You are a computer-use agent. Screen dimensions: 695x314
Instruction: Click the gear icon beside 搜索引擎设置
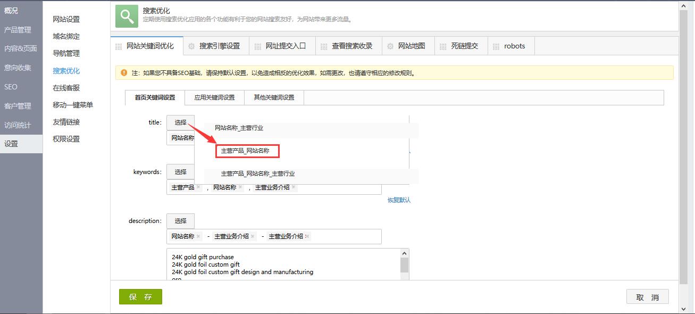191,46
